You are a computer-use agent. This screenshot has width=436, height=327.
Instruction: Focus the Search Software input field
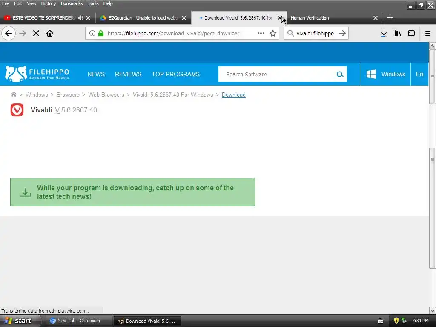pyautogui.click(x=278, y=74)
